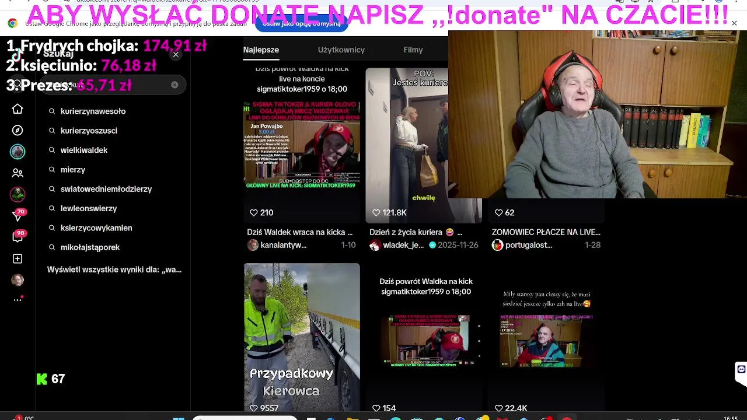Open Activity icon with 70 badge
The width and height of the screenshot is (747, 420).
coord(18,216)
